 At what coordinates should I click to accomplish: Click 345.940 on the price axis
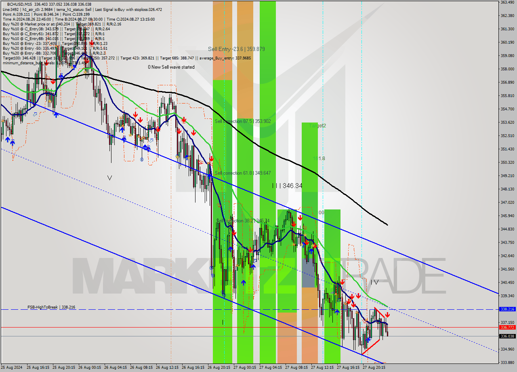pyautogui.click(x=507, y=216)
